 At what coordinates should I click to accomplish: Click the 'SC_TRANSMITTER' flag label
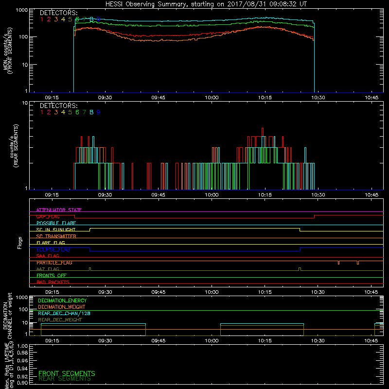(x=56, y=236)
